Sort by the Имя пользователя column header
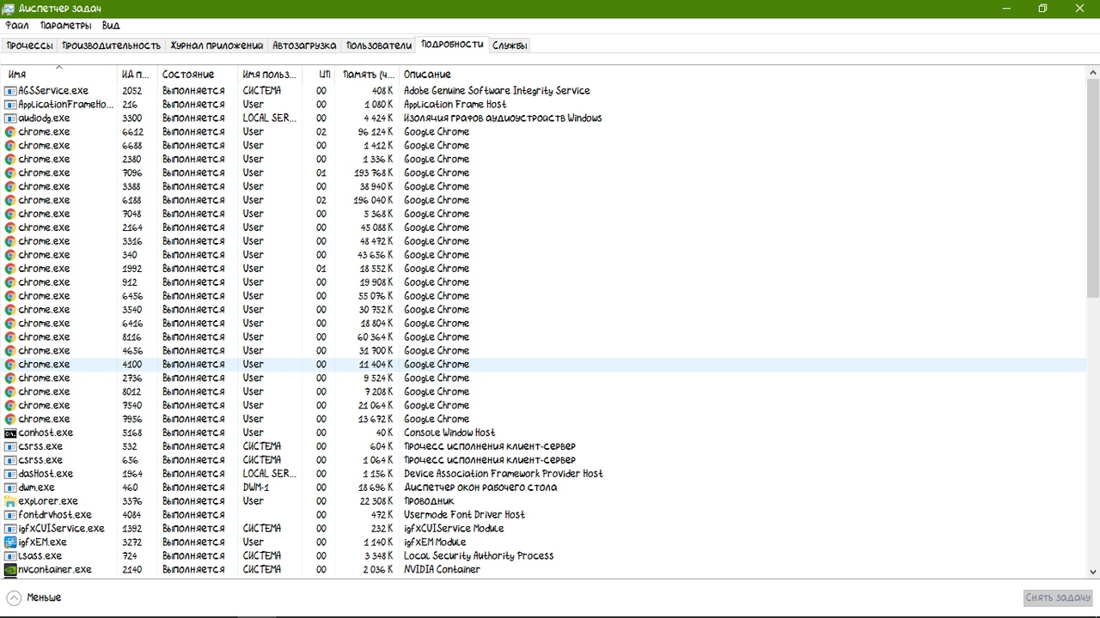This screenshot has height=618, width=1100. [x=270, y=74]
